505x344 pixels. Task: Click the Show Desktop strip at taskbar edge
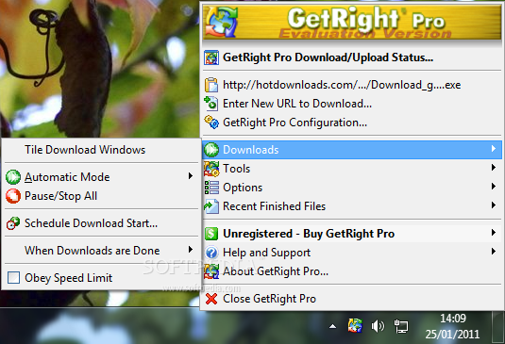click(497, 326)
